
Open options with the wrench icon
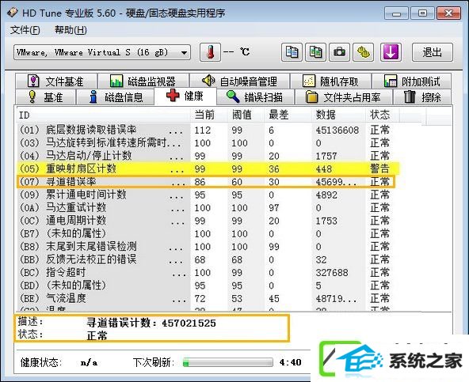[x=364, y=52]
